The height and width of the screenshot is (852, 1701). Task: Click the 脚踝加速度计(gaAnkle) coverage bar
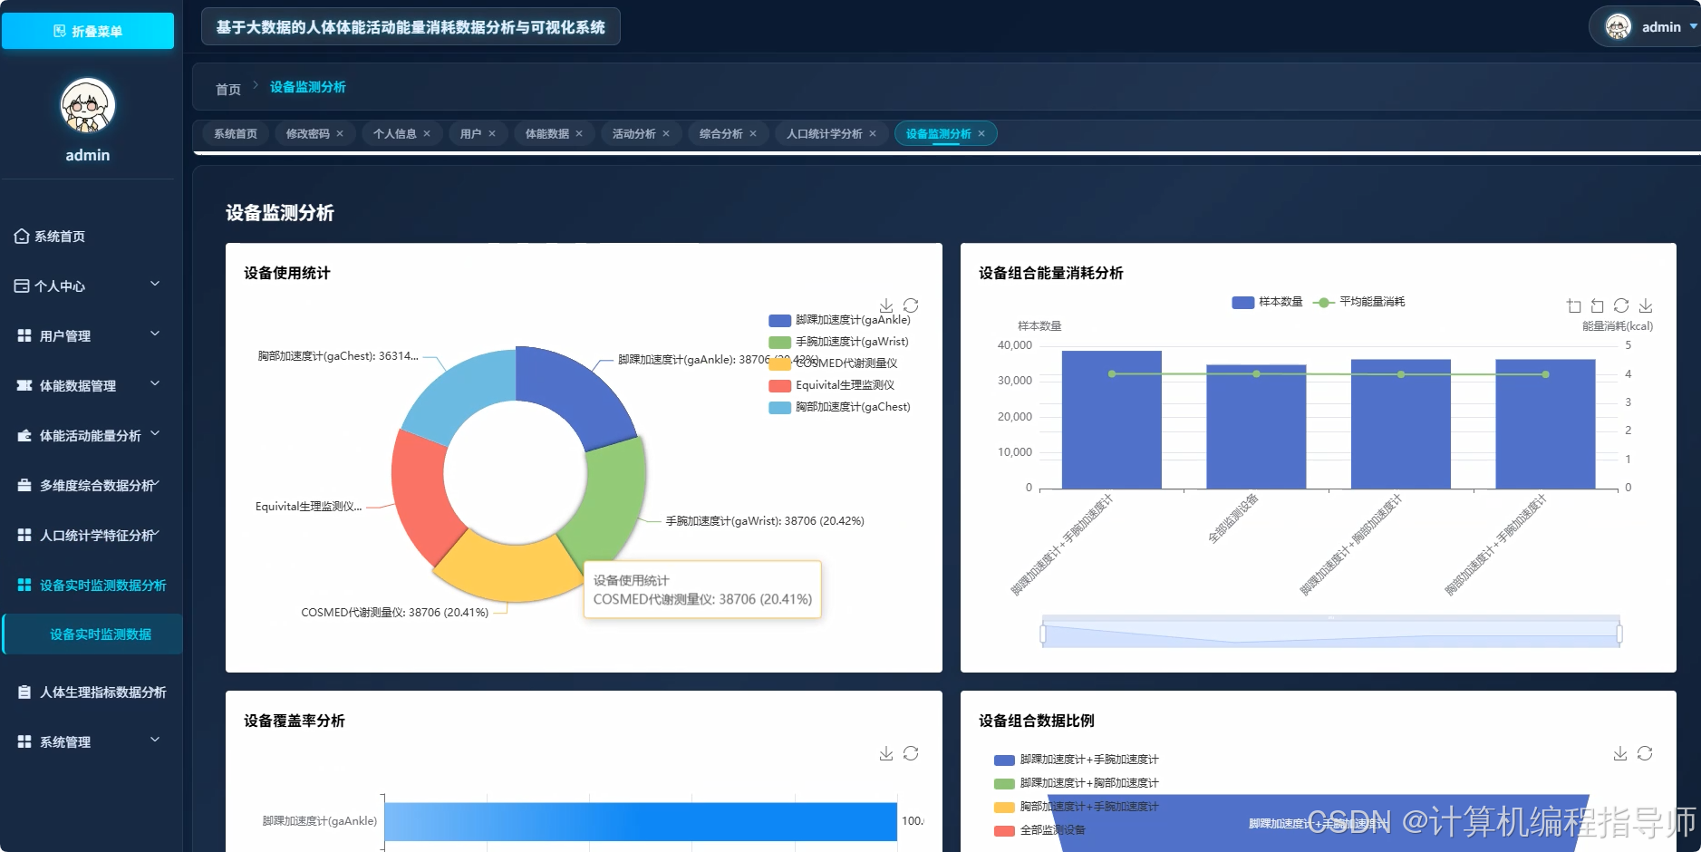[x=641, y=821]
